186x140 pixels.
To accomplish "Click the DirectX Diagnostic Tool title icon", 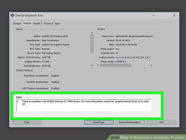I will coord(13,15).
